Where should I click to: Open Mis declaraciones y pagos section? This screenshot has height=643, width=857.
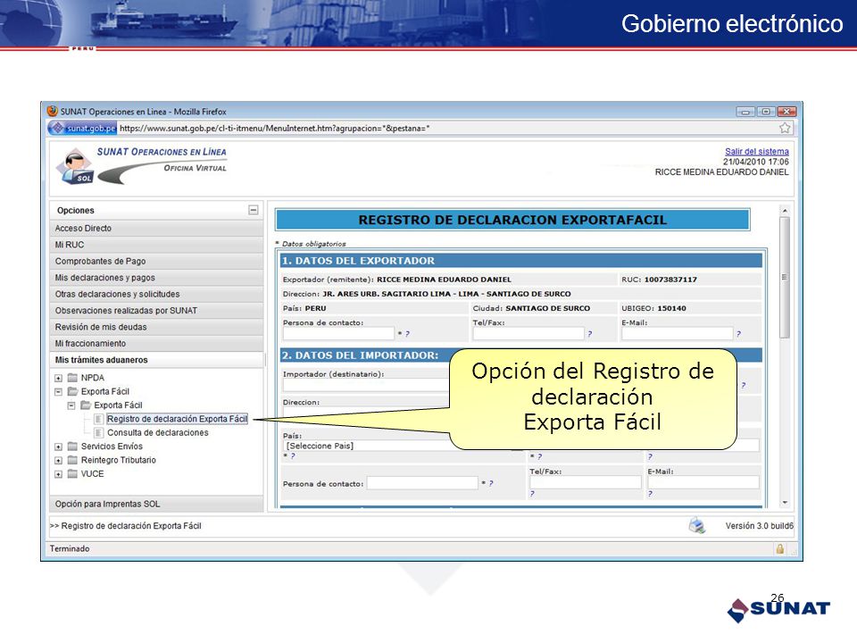click(156, 277)
